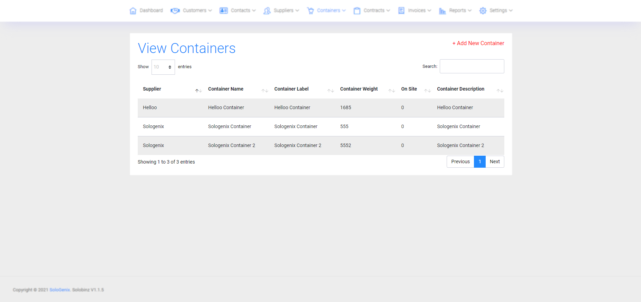The image size is (641, 302).
Task: Click the Dashboard home icon
Action: pyautogui.click(x=133, y=11)
